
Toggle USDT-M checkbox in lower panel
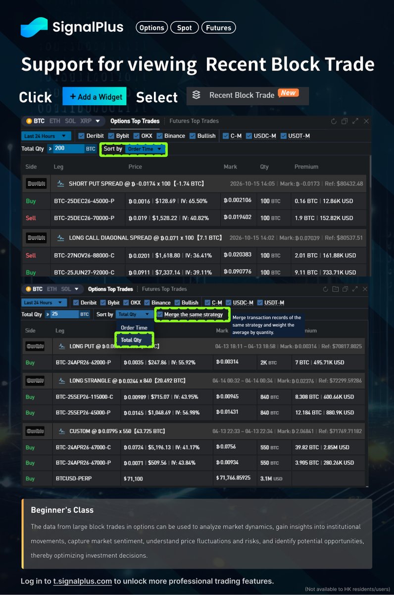point(260,302)
